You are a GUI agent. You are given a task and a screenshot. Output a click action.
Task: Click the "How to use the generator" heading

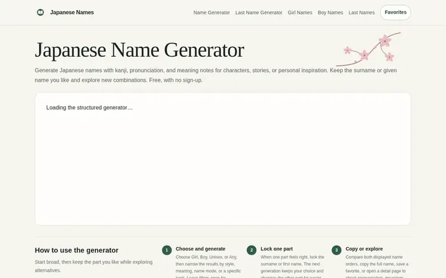pos(76,250)
